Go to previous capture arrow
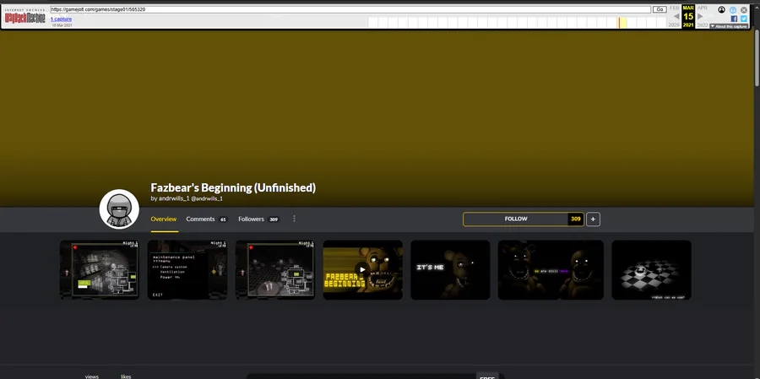This screenshot has width=760, height=379. point(676,17)
